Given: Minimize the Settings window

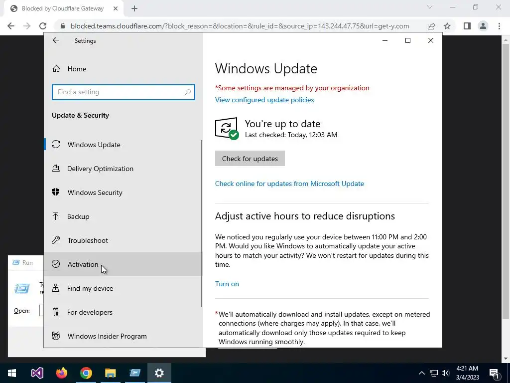Looking at the screenshot, I should [385, 40].
